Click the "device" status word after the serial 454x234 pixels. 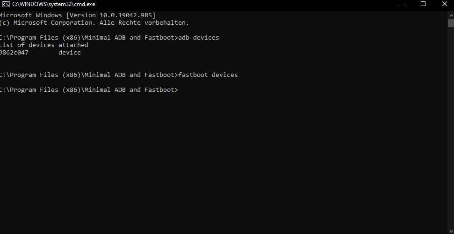click(70, 53)
